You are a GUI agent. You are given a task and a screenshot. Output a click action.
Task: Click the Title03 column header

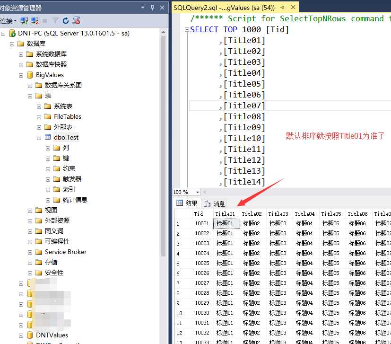[279, 214]
